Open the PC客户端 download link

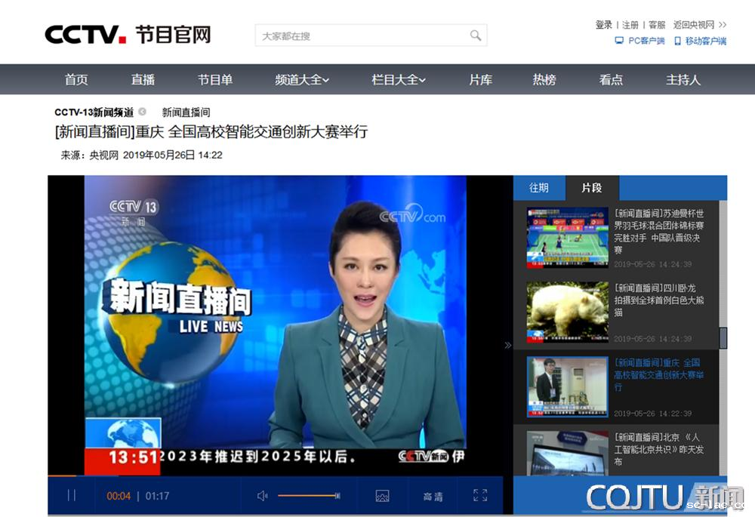(640, 41)
